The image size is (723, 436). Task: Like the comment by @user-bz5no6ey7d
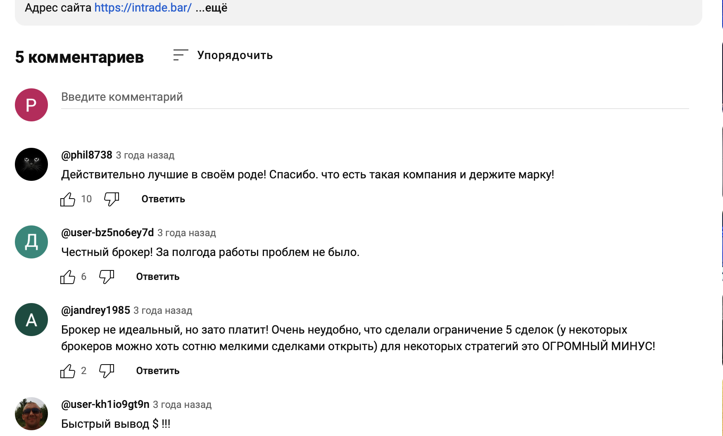[x=68, y=277]
